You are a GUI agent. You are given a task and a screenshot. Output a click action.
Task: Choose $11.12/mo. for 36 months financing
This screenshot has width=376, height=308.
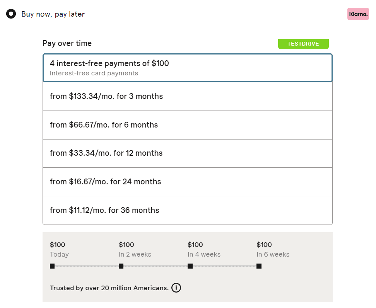(x=187, y=210)
